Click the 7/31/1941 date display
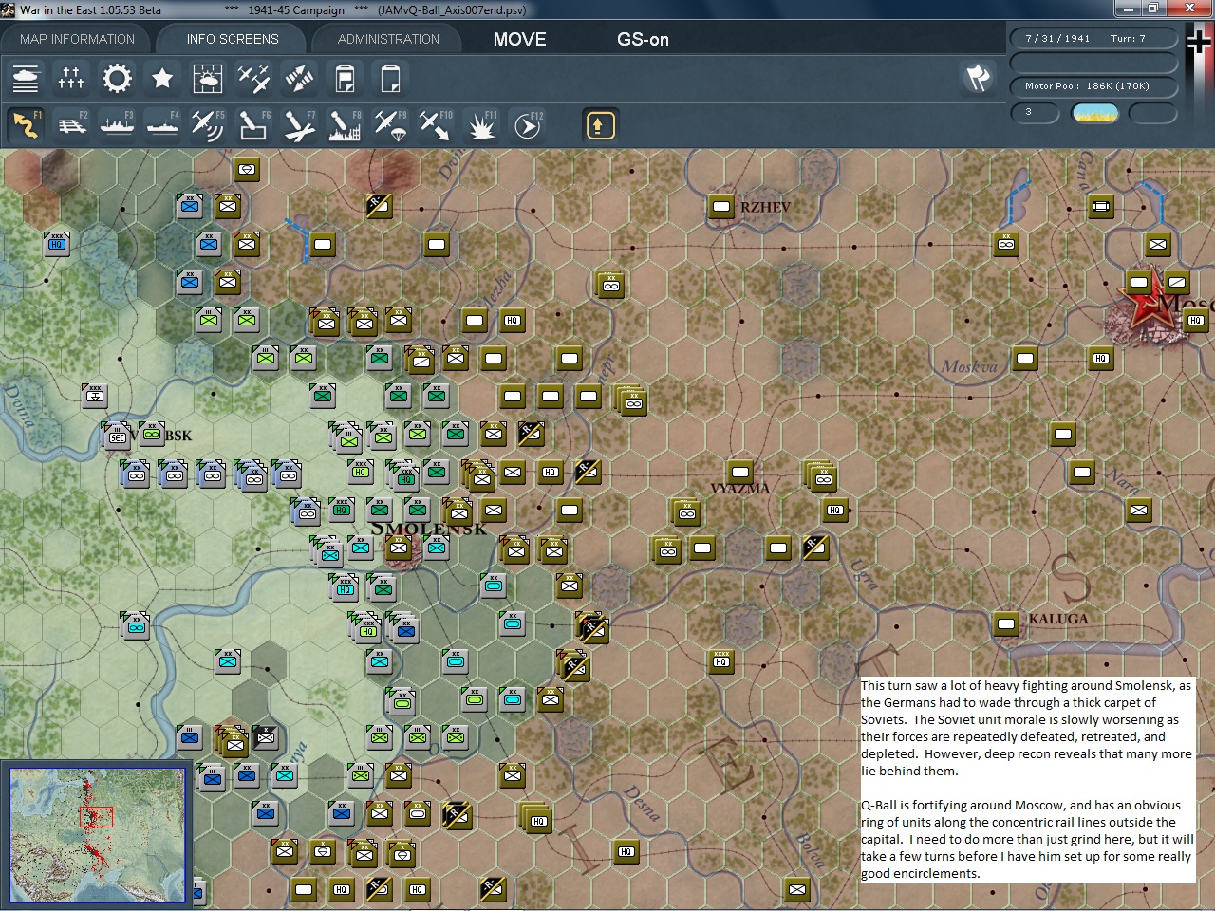1215x911 pixels. tap(1057, 39)
